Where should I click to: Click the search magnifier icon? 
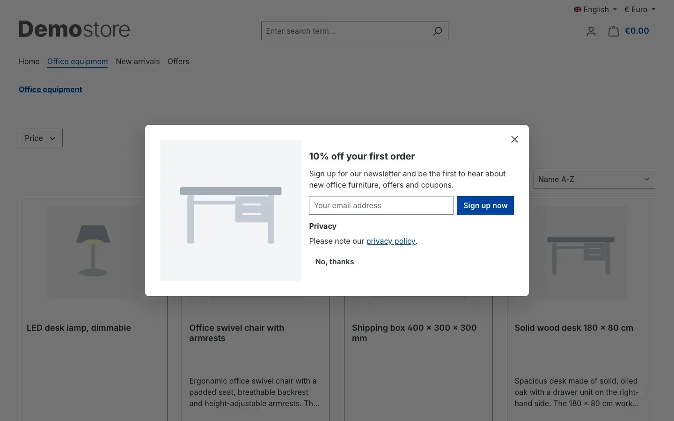[437, 31]
